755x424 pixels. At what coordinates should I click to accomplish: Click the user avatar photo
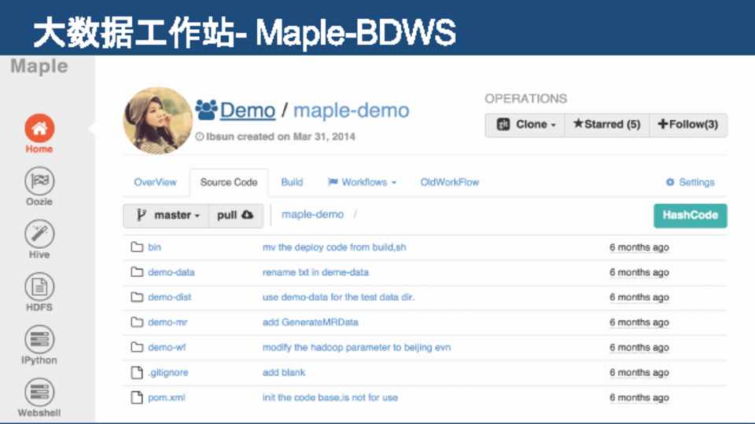point(157,120)
